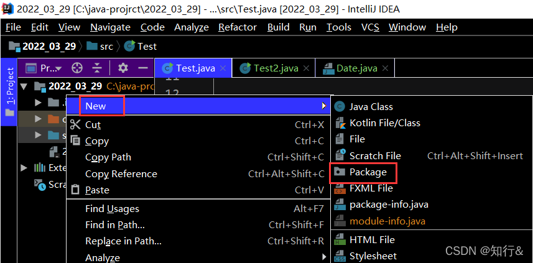Open the Tools menu
This screenshot has height=263, width=533.
pos(339,27)
